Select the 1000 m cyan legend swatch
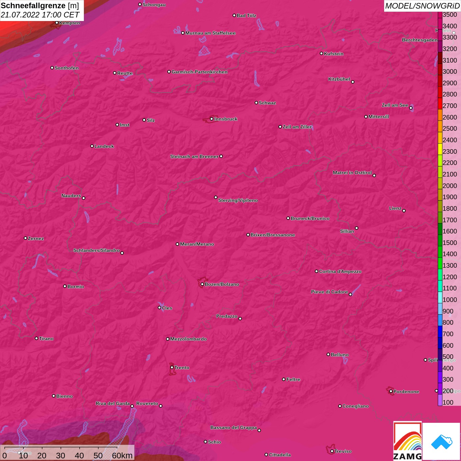This screenshot has height=461, width=461. [x=440, y=297]
